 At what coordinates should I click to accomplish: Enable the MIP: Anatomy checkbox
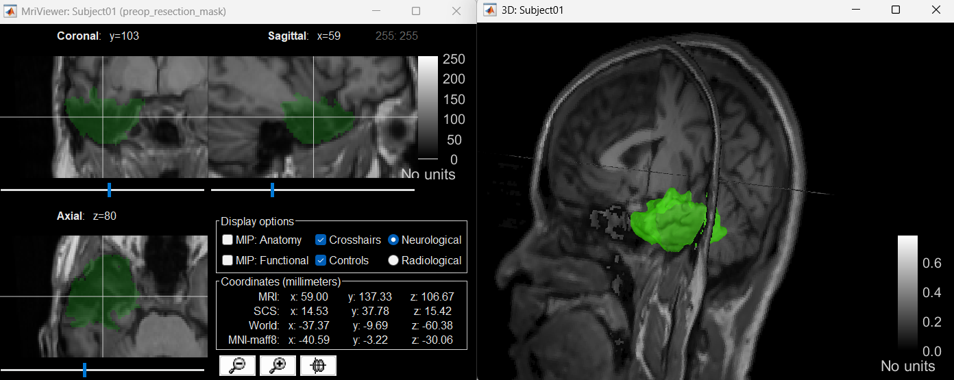[x=228, y=240]
